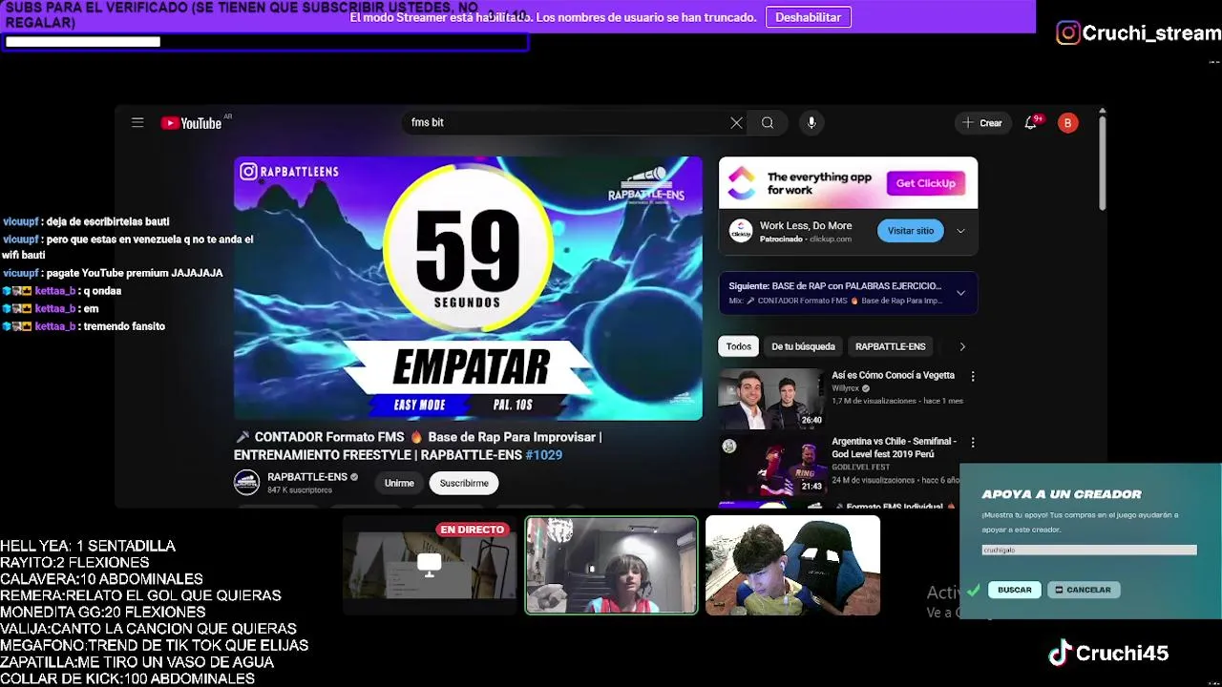Start voice search with microphone icon

click(x=811, y=122)
